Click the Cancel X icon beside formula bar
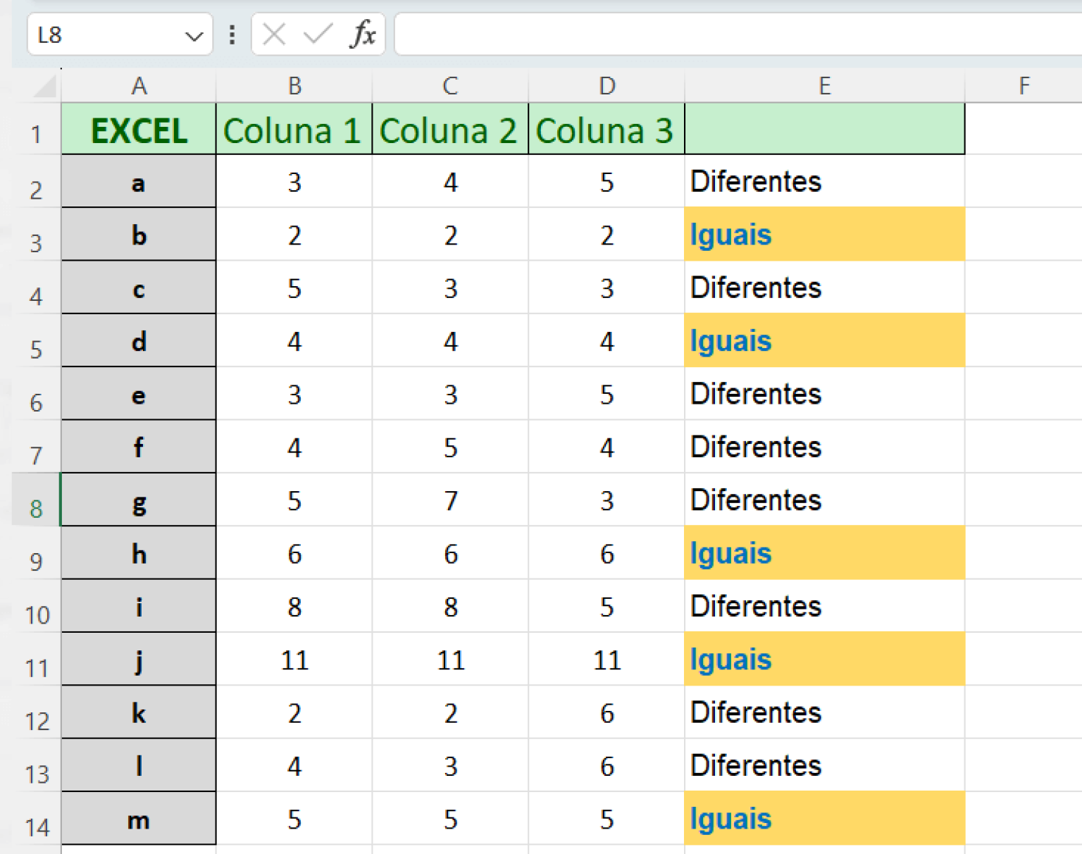The image size is (1082, 854). click(x=275, y=34)
